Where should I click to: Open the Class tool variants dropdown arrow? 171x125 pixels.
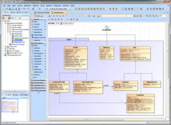pyautogui.click(x=45, y=45)
